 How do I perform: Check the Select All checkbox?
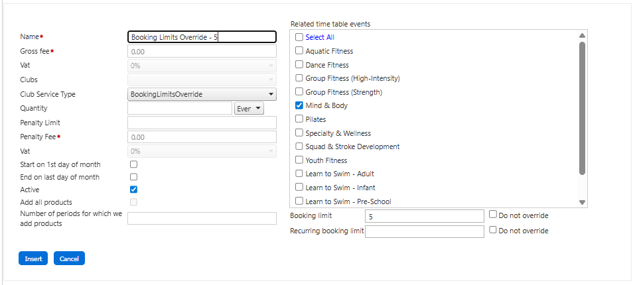tap(299, 37)
